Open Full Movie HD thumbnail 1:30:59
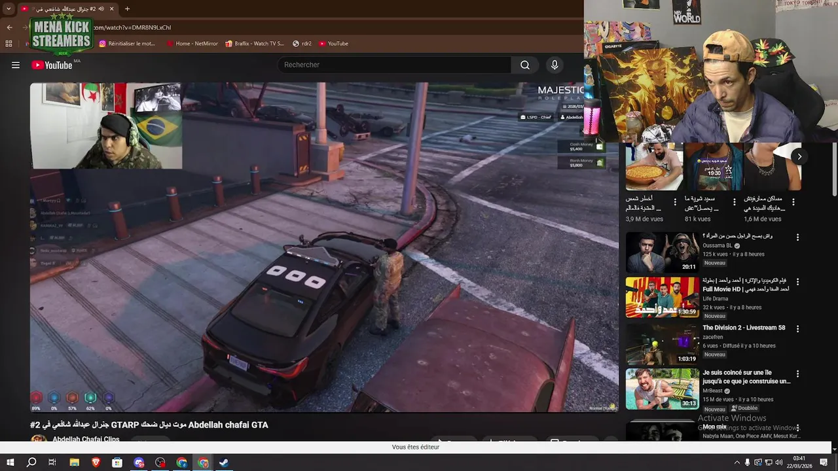This screenshot has height=471, width=838. tap(662, 297)
